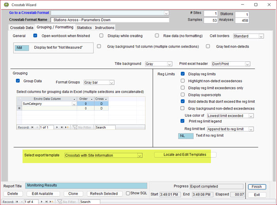Image resolution: width=277 pixels, height=205 pixels.
Task: Open Order column header dropdown arrow
Action: click(92, 99)
